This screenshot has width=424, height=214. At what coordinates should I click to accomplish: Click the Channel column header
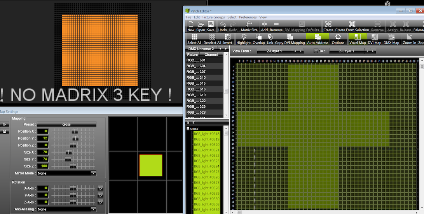point(211,55)
